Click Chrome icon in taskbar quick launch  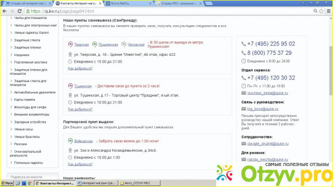click(30, 183)
